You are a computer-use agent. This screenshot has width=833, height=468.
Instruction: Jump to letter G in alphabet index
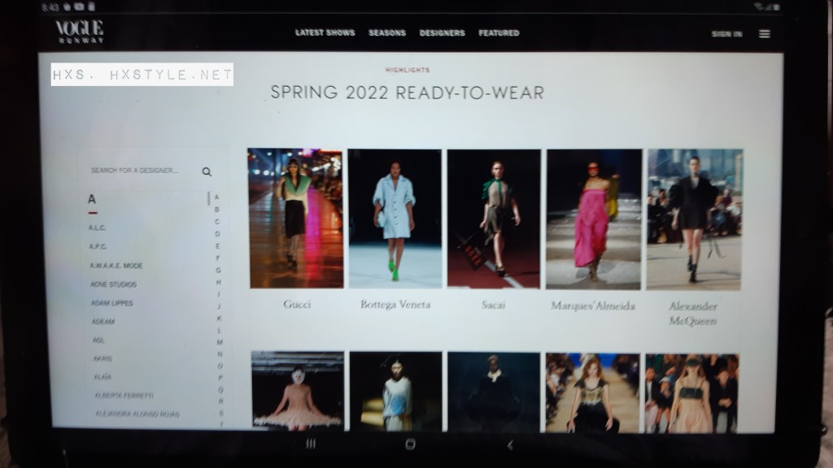[218, 270]
